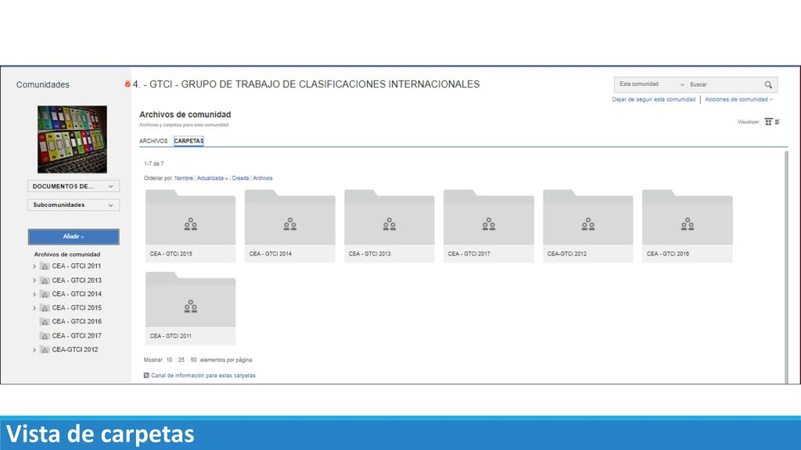Sort folders by Nombre

(184, 179)
